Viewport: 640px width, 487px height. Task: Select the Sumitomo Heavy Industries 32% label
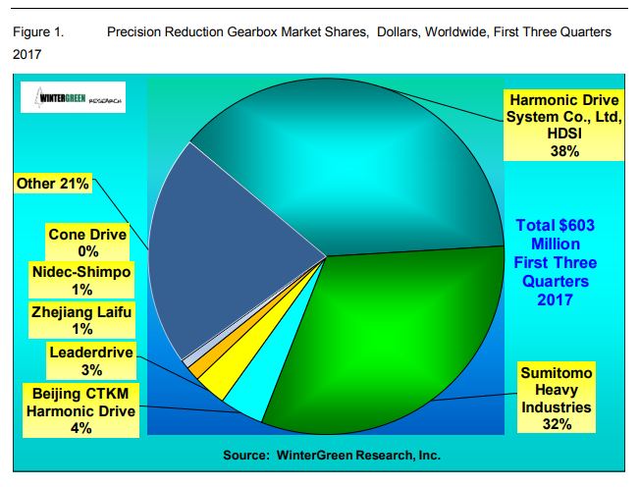point(557,398)
